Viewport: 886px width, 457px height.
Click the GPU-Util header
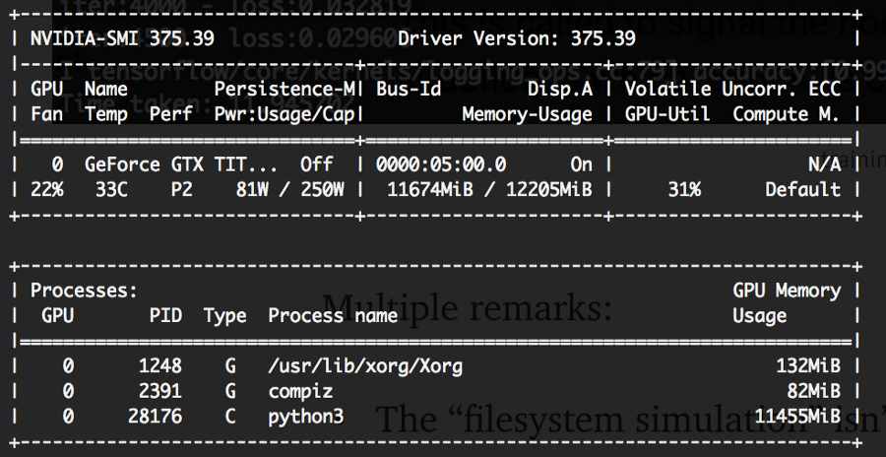(667, 114)
